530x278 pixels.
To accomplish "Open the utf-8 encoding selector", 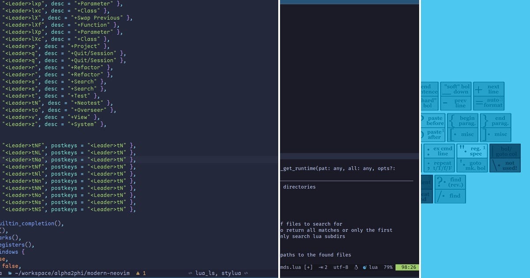I will pyautogui.click(x=341, y=267).
